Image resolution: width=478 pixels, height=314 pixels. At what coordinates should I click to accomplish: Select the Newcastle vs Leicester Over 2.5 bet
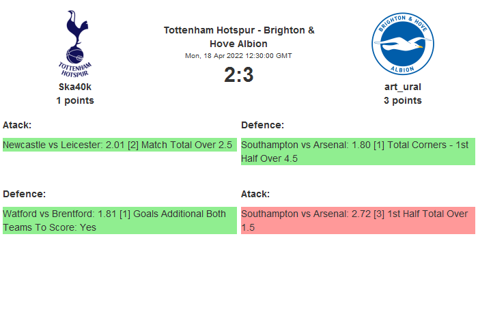click(x=119, y=145)
